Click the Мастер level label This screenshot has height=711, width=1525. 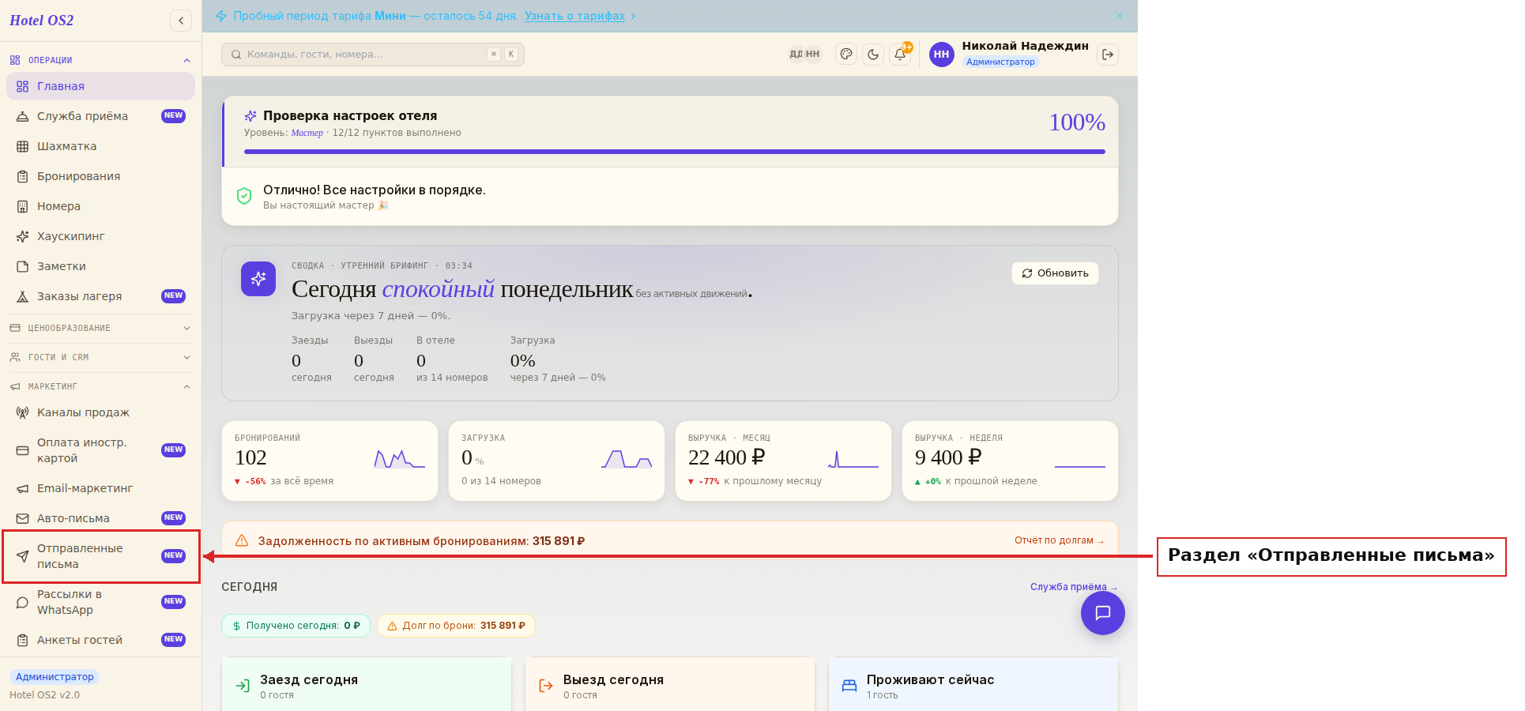[x=307, y=133]
